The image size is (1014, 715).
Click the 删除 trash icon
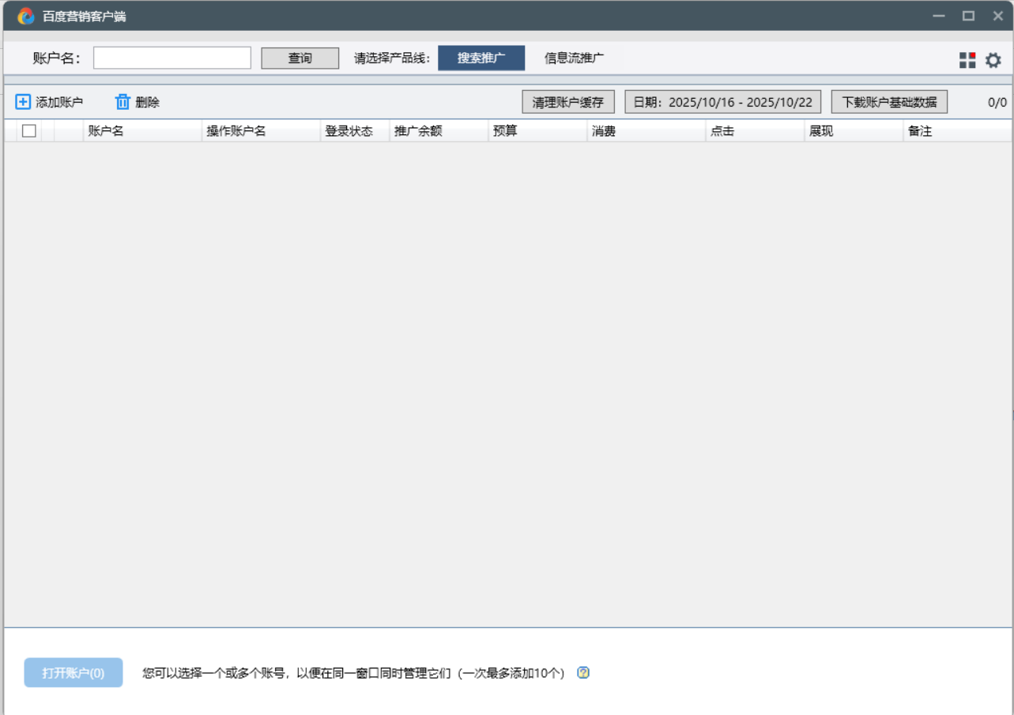tap(123, 101)
